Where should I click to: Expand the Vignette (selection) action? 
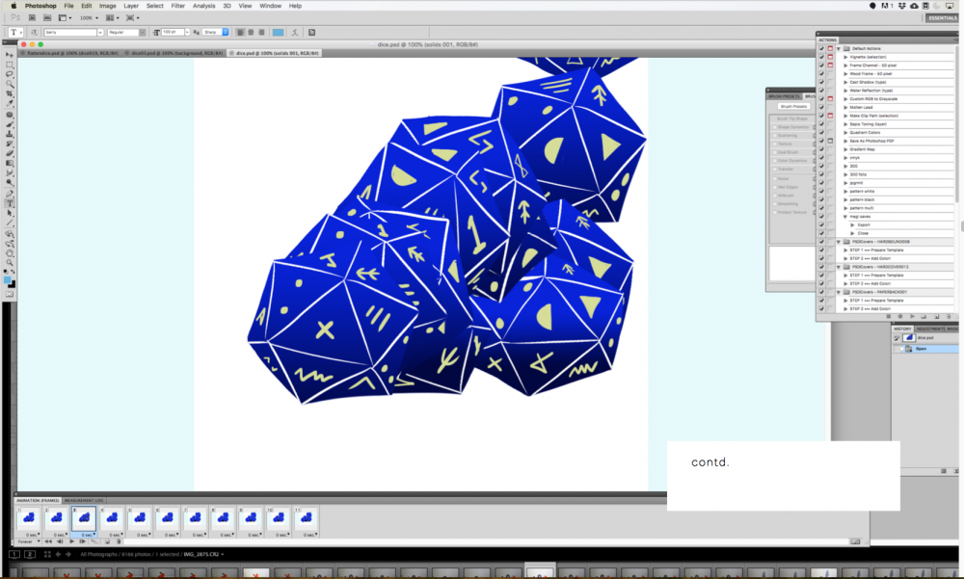pos(846,57)
